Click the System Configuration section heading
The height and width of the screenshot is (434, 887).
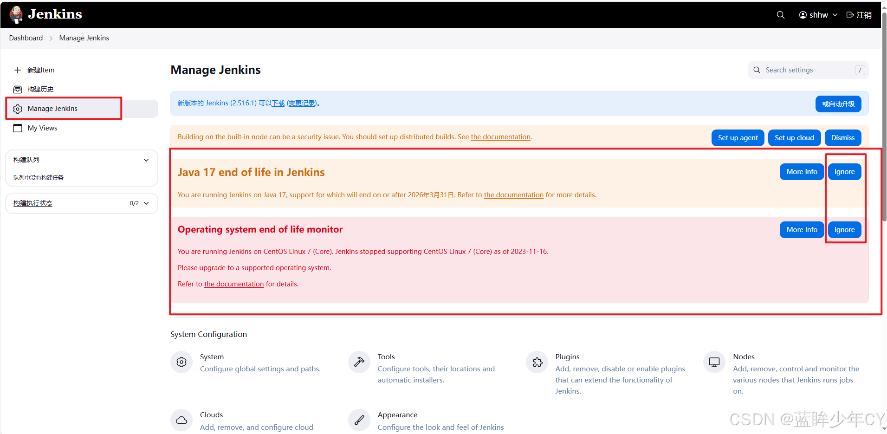click(208, 334)
